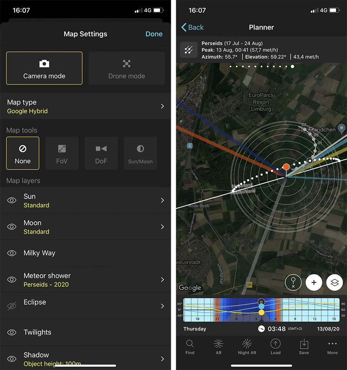
Task: Select the FoV map tool
Action: (x=62, y=153)
